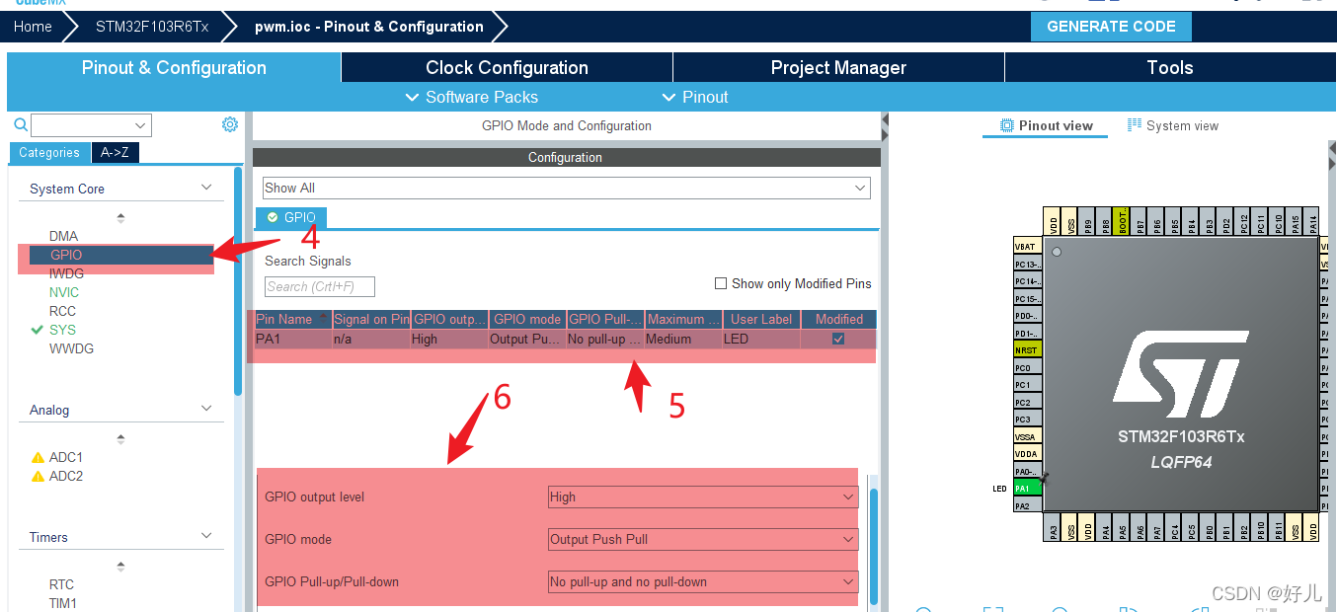Viewport: 1337px width, 612px height.
Task: Click the PA15 pin at the chip top
Action: pos(1295,221)
